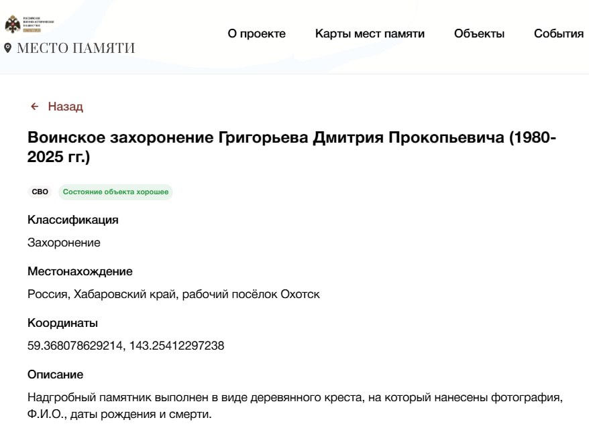Click the monument description paragraph

pyautogui.click(x=294, y=406)
